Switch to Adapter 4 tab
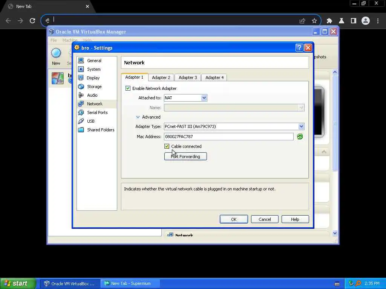 click(x=214, y=78)
